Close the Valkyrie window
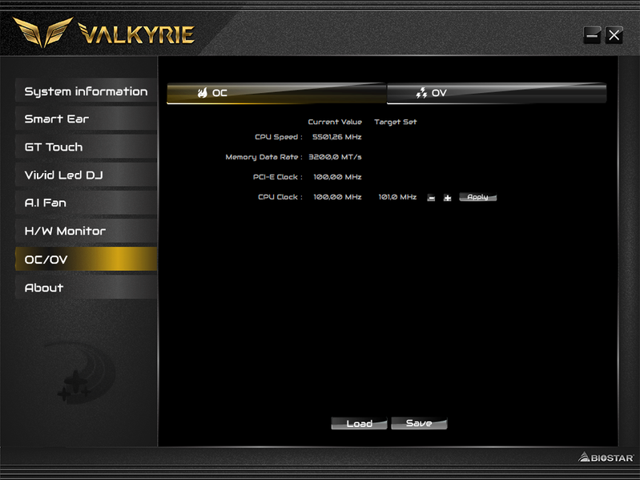 614,35
